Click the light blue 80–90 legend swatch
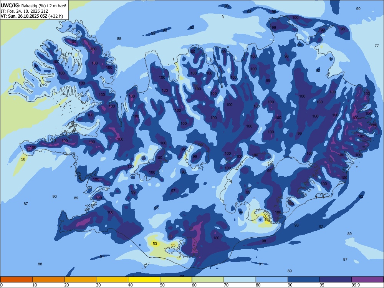The image size is (384, 288). [272, 280]
